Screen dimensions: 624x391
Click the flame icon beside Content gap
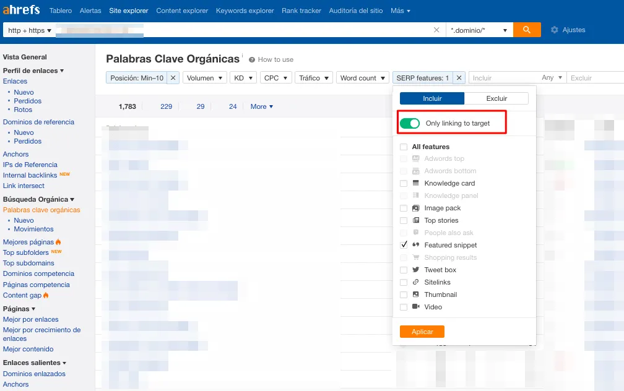tap(46, 295)
